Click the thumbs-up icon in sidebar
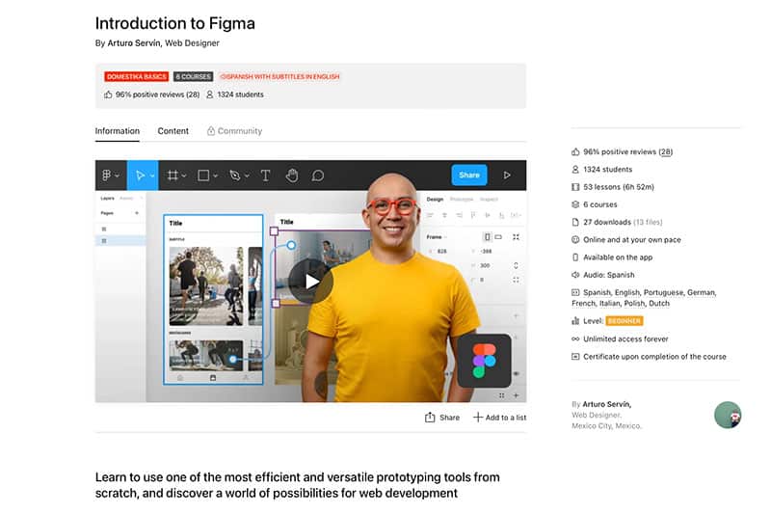The width and height of the screenshot is (771, 514). [x=575, y=151]
